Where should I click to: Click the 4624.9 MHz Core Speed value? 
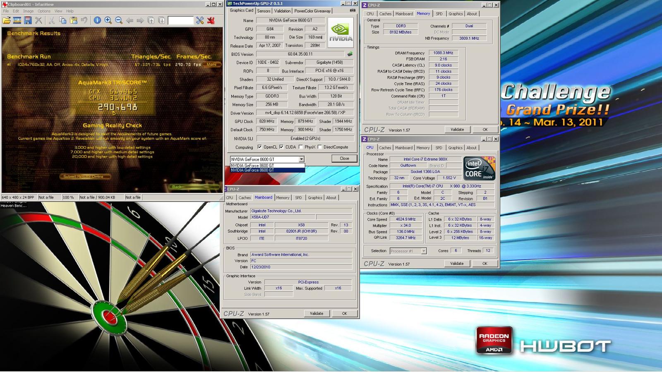(x=405, y=219)
